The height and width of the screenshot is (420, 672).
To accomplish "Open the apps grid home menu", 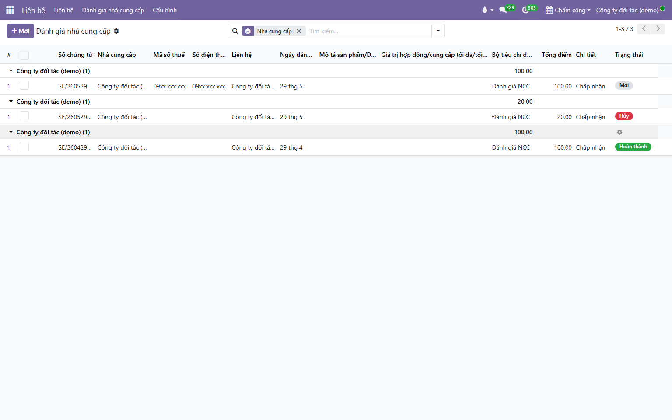I will click(10, 10).
